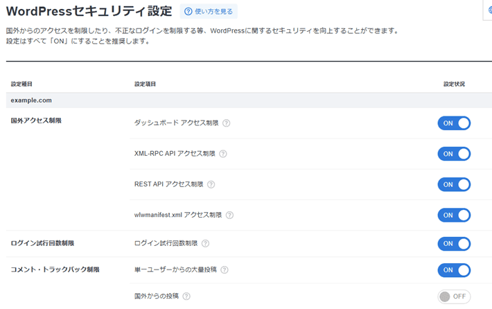Click ダッシュボード アクセス制限 item text
Screen dimensions: 492x309
(176, 123)
